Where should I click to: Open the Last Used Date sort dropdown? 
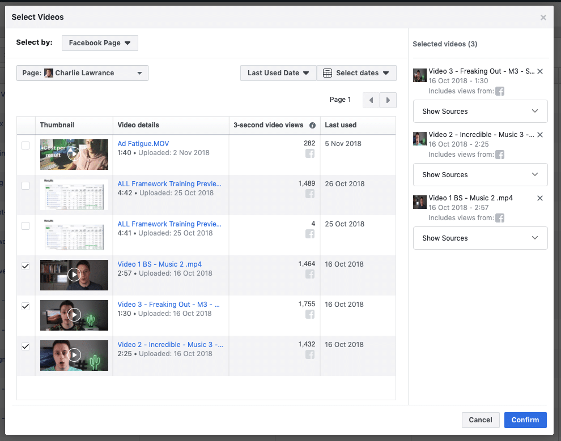pos(278,73)
